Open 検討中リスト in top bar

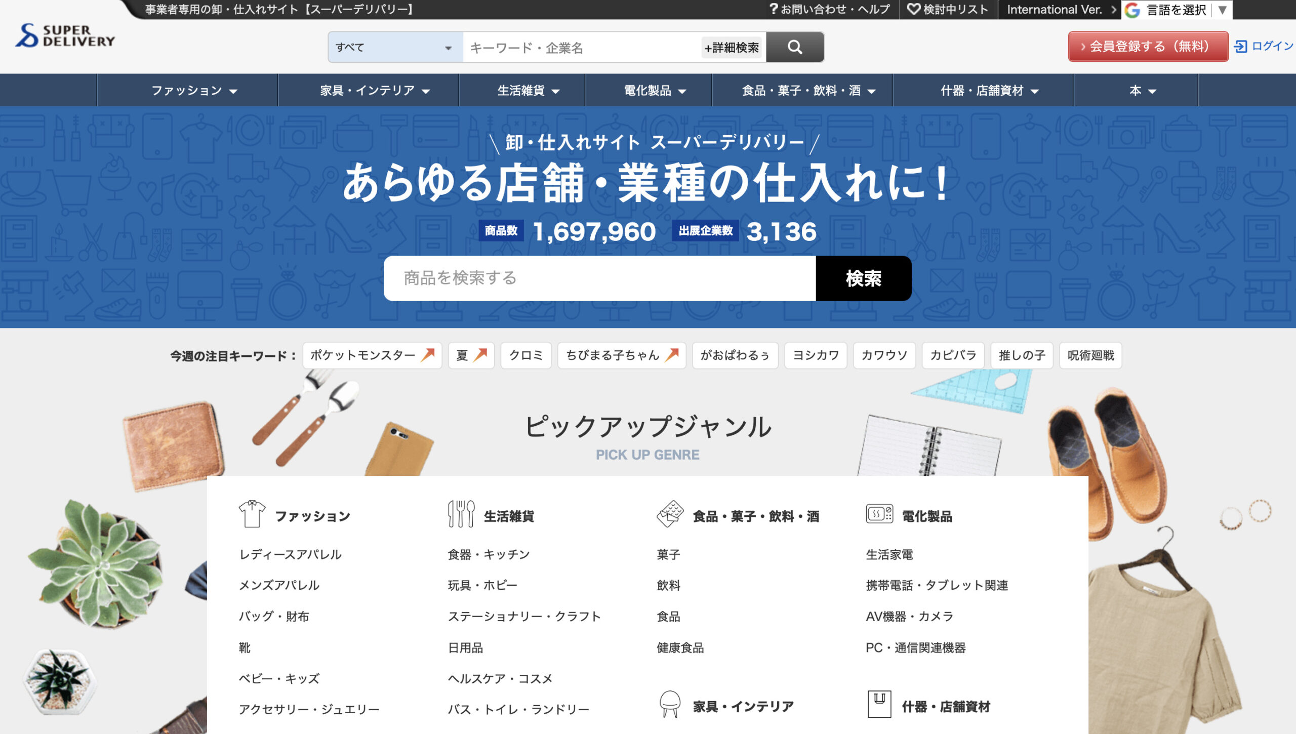click(x=948, y=9)
